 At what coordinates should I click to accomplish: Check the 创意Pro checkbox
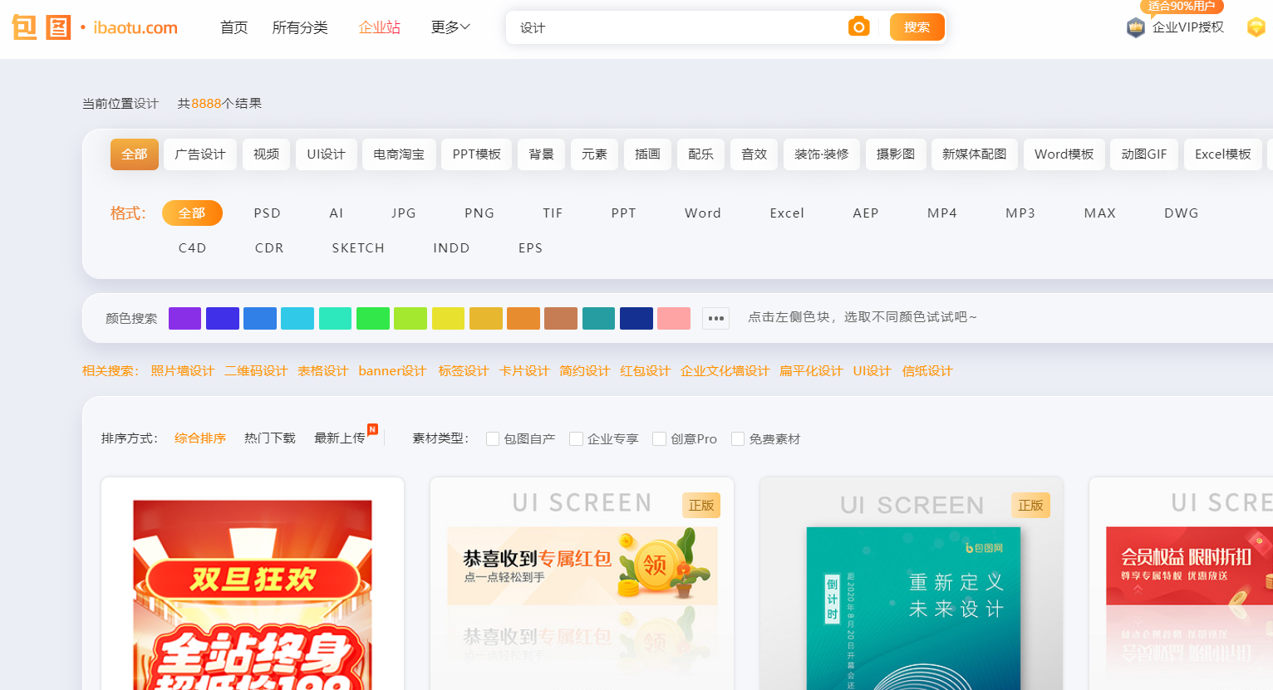pyautogui.click(x=659, y=439)
